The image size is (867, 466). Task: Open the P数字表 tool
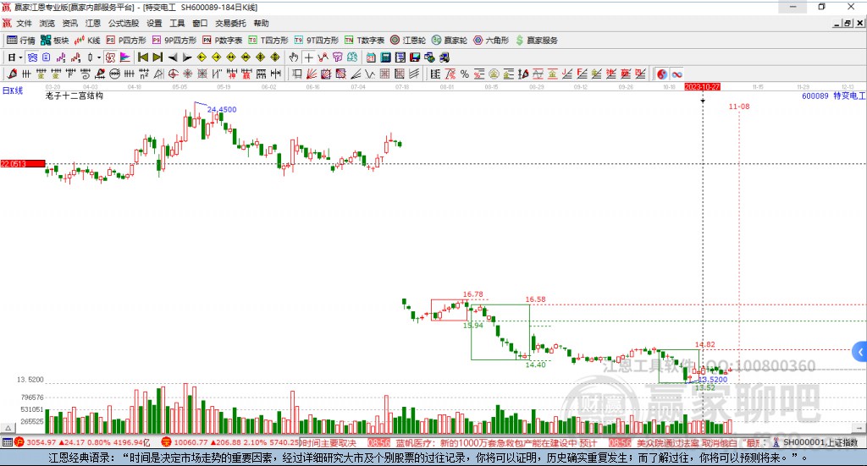[x=223, y=41]
